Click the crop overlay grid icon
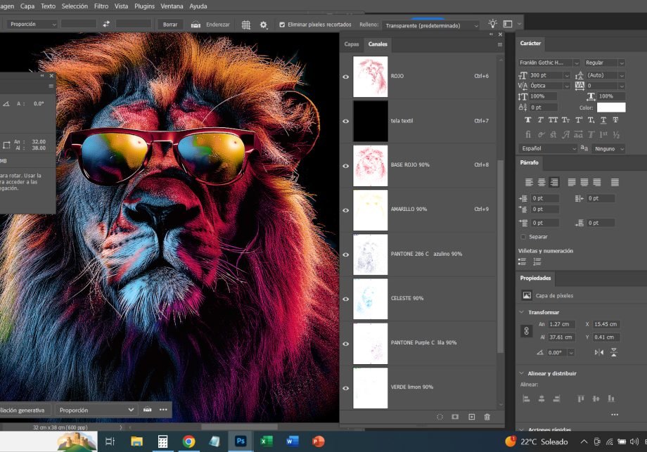 pos(246,25)
